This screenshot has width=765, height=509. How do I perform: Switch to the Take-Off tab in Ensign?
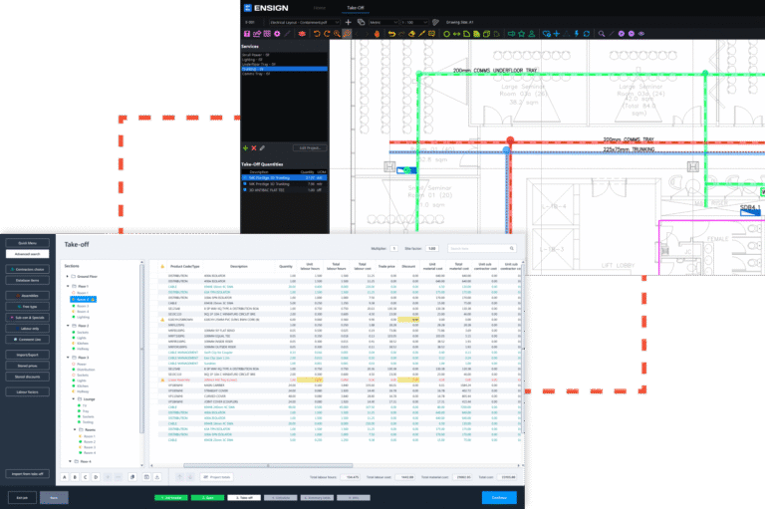coord(356,8)
